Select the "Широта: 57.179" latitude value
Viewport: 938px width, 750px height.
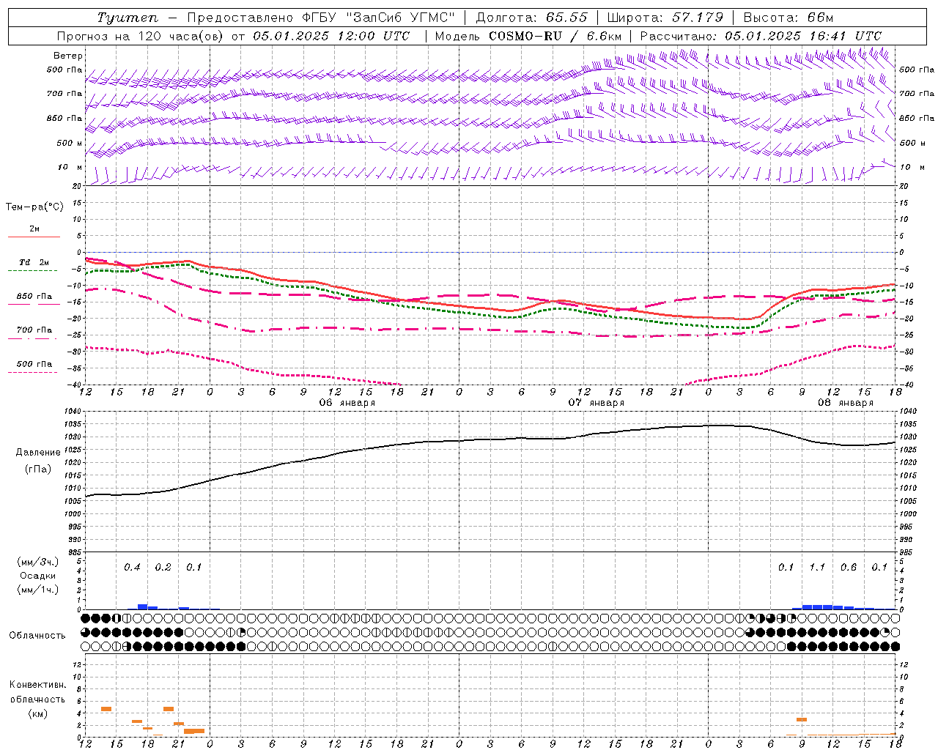(665, 18)
